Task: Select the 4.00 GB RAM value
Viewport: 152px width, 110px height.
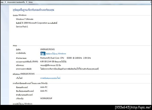Action: (x=53, y=62)
